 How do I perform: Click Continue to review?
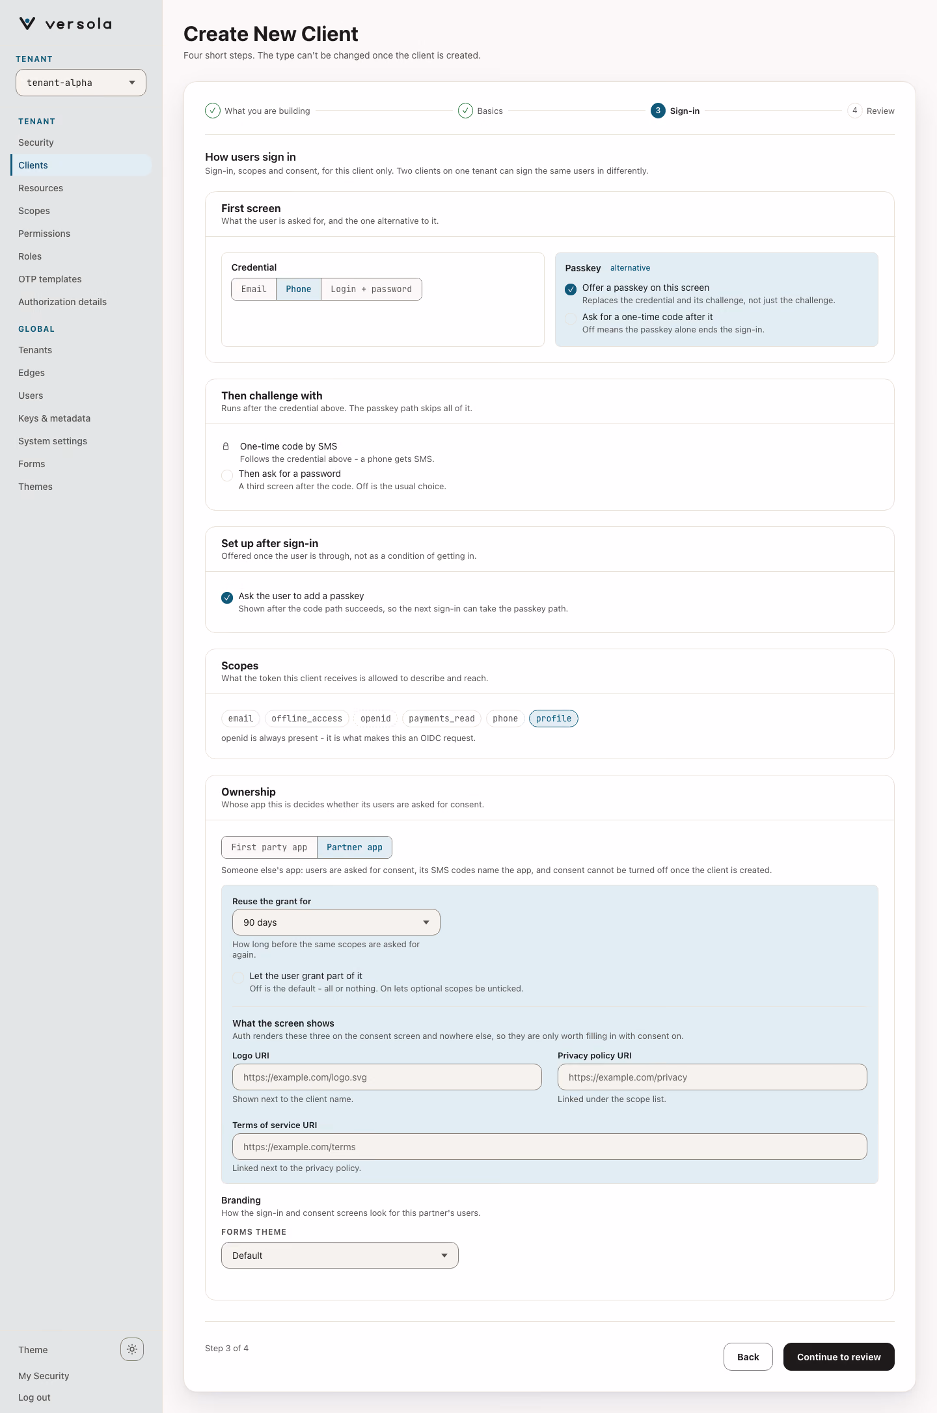(x=839, y=1357)
